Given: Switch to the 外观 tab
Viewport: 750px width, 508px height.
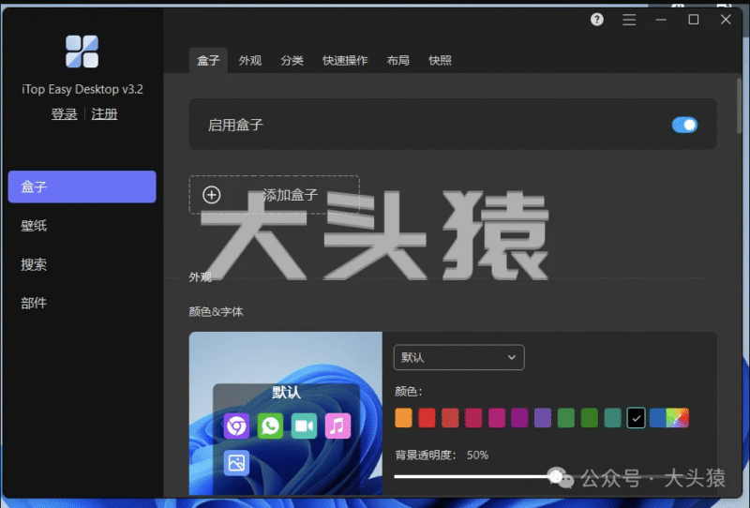Looking at the screenshot, I should click(x=250, y=60).
